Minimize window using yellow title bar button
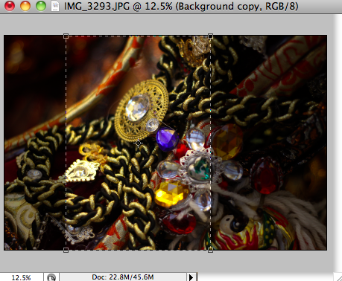Screen dimensions: 342x281 (25, 6)
